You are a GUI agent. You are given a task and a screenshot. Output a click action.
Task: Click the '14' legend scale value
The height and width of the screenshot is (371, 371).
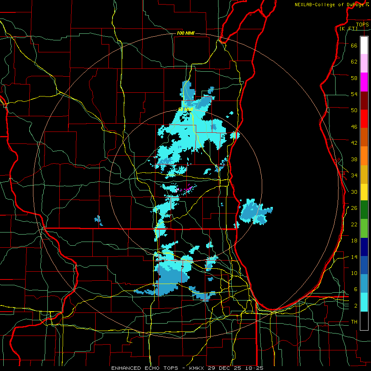point(354,257)
